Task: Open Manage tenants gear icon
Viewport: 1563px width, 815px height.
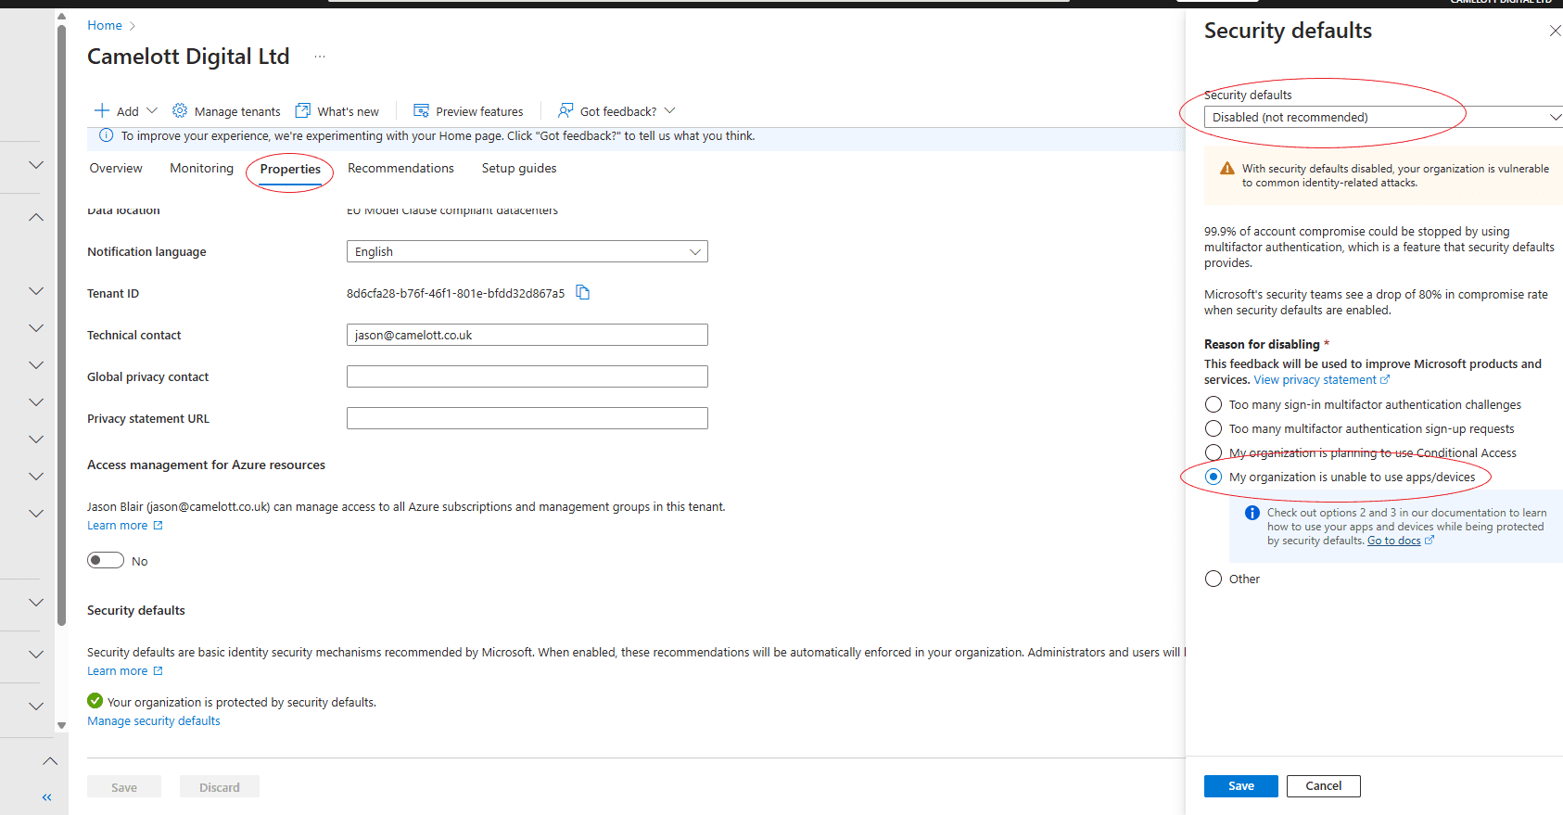Action: [180, 111]
